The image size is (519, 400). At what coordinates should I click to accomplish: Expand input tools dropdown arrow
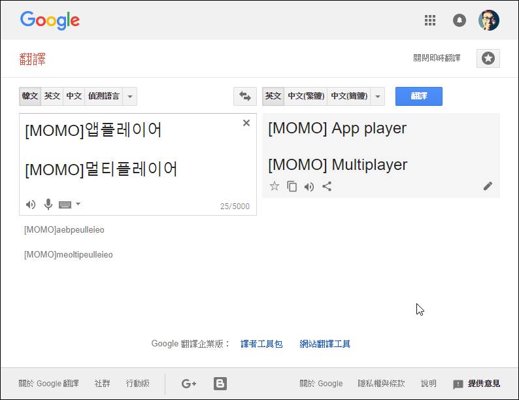pos(78,204)
